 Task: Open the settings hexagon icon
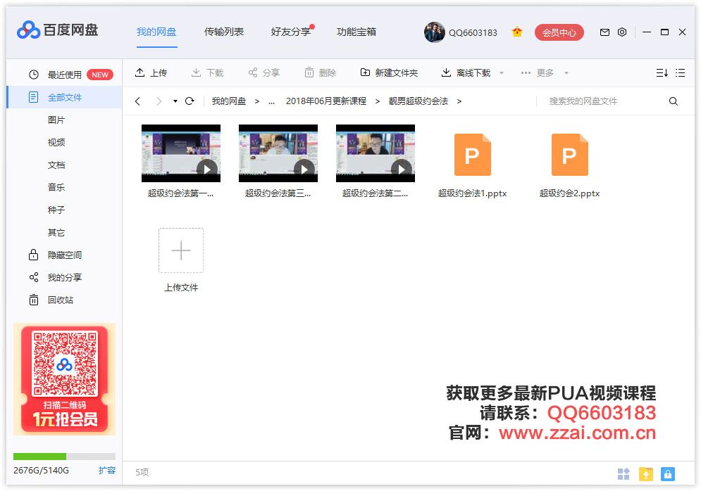[622, 32]
